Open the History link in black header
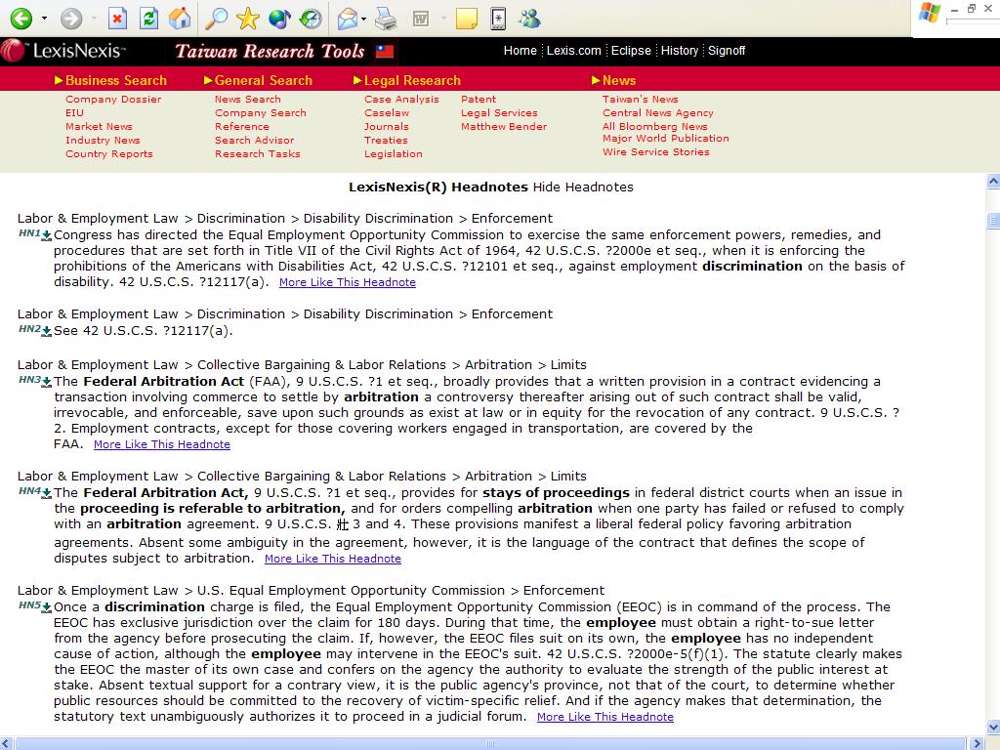Viewport: 1000px width, 750px height. click(x=680, y=51)
